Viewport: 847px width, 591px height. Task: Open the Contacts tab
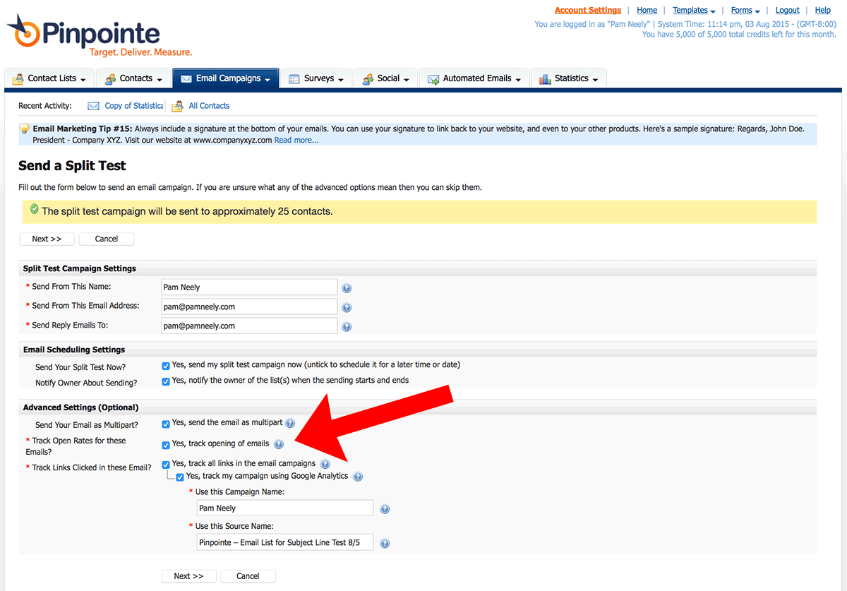133,78
